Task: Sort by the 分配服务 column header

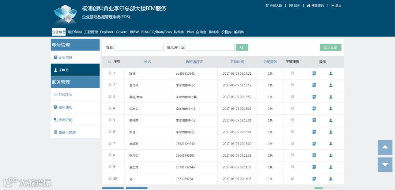Action: tap(270, 62)
